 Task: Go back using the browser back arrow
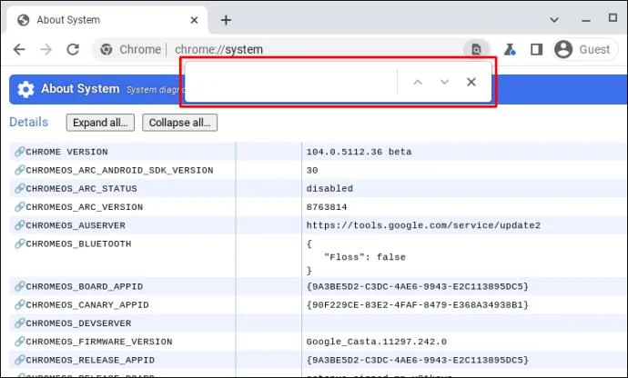[x=19, y=50]
